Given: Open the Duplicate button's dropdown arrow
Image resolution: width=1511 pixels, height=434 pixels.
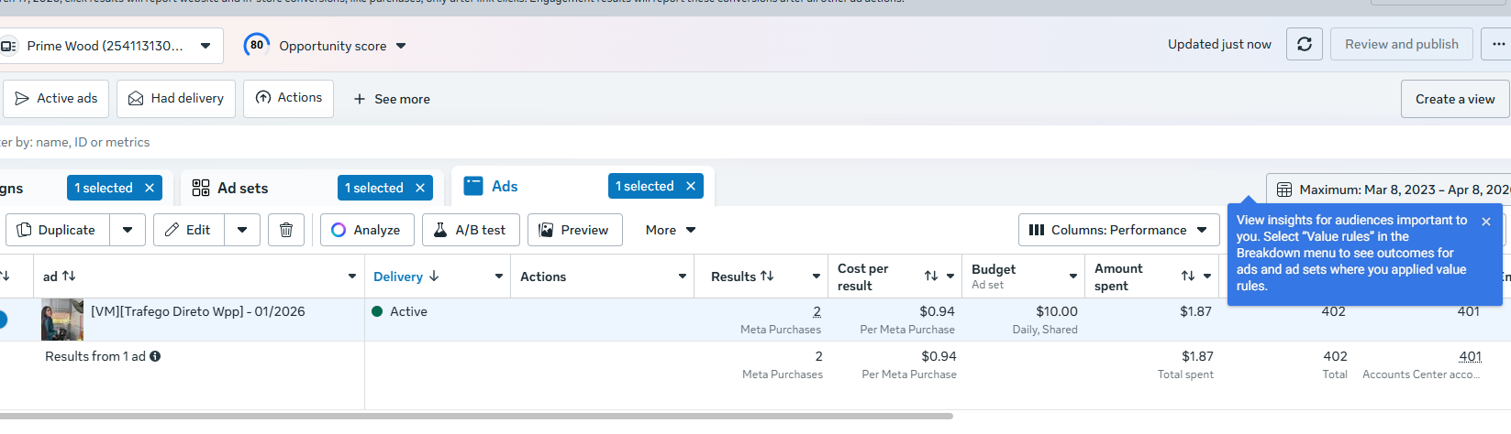Looking at the screenshot, I should point(128,230).
